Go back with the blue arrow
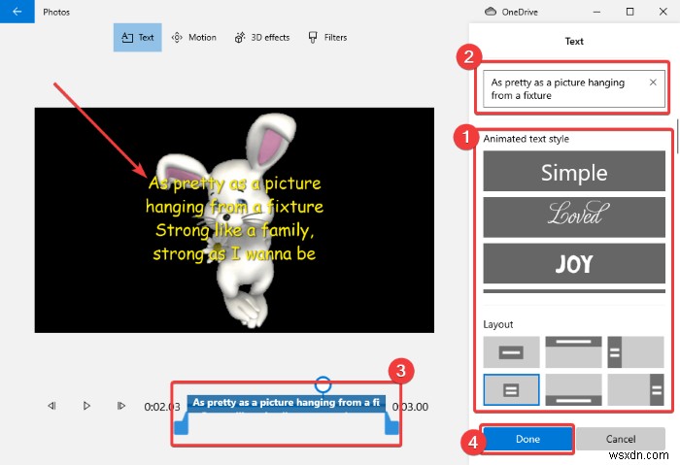This screenshot has height=465, width=680. click(17, 12)
